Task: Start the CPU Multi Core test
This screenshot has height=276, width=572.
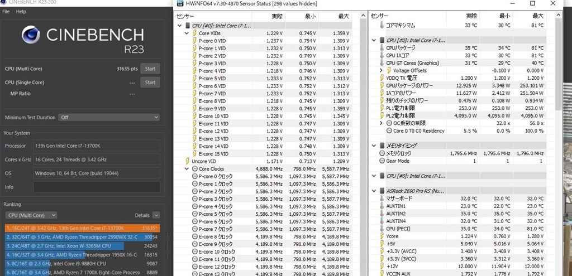Action: 150,69
